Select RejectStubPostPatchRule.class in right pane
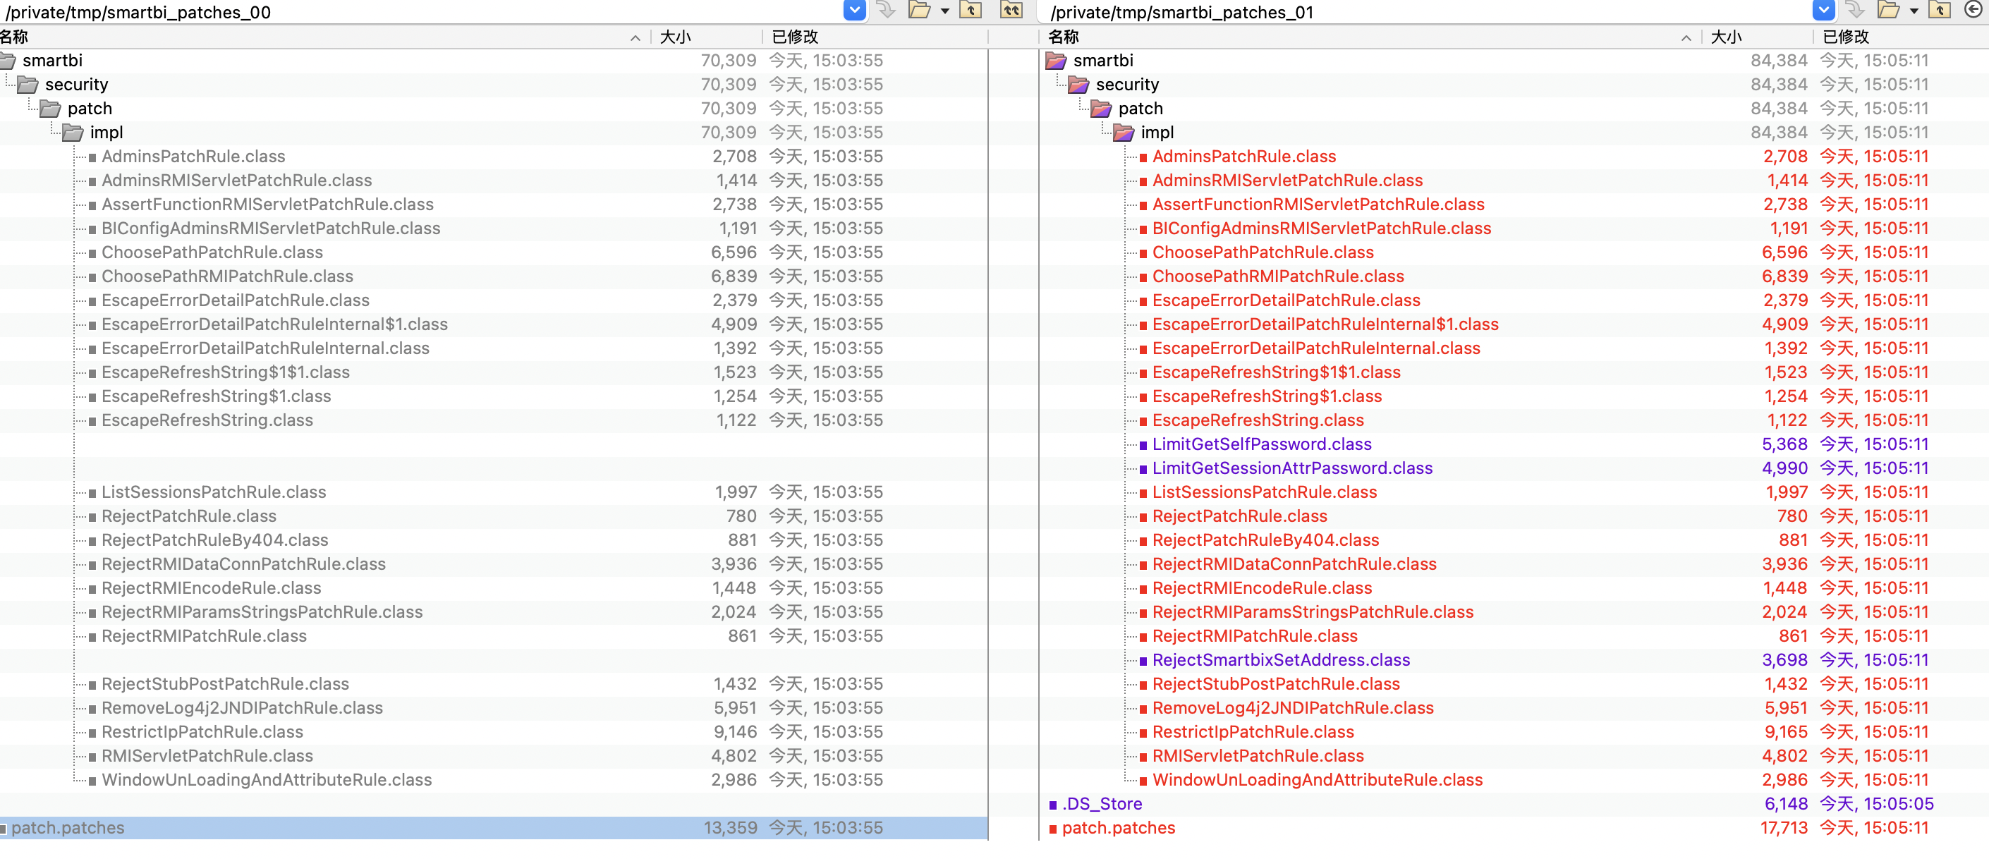 [x=1275, y=684]
